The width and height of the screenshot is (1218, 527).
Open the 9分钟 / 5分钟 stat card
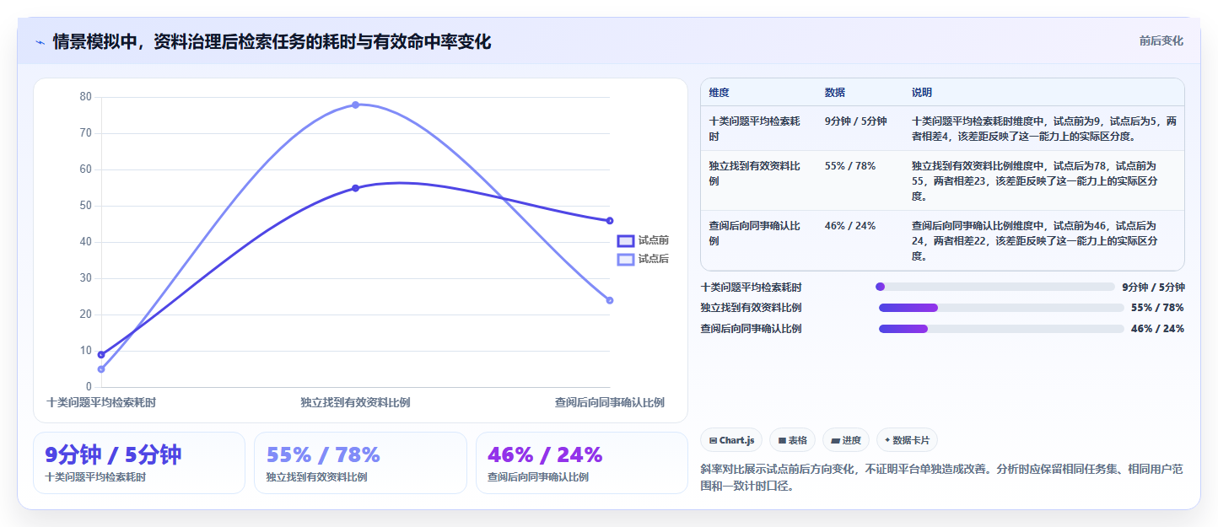click(139, 463)
